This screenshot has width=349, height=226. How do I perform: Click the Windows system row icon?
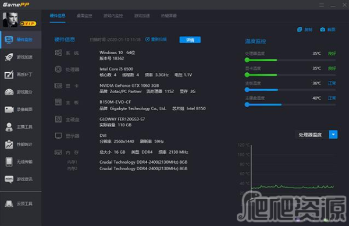click(58, 53)
